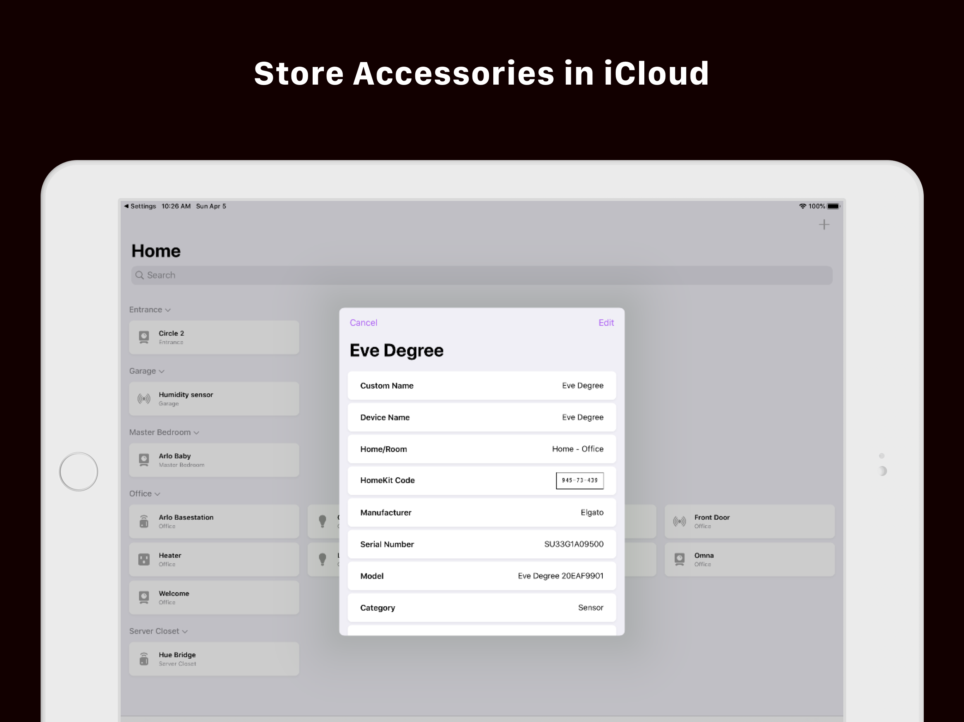Click the Circle 2 camera icon

tap(144, 337)
